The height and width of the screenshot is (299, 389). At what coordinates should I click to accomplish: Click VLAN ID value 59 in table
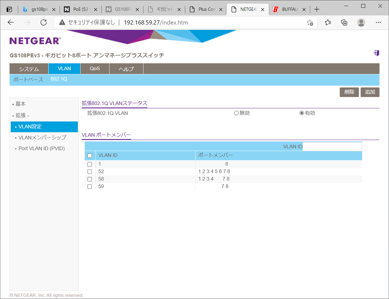pos(101,186)
